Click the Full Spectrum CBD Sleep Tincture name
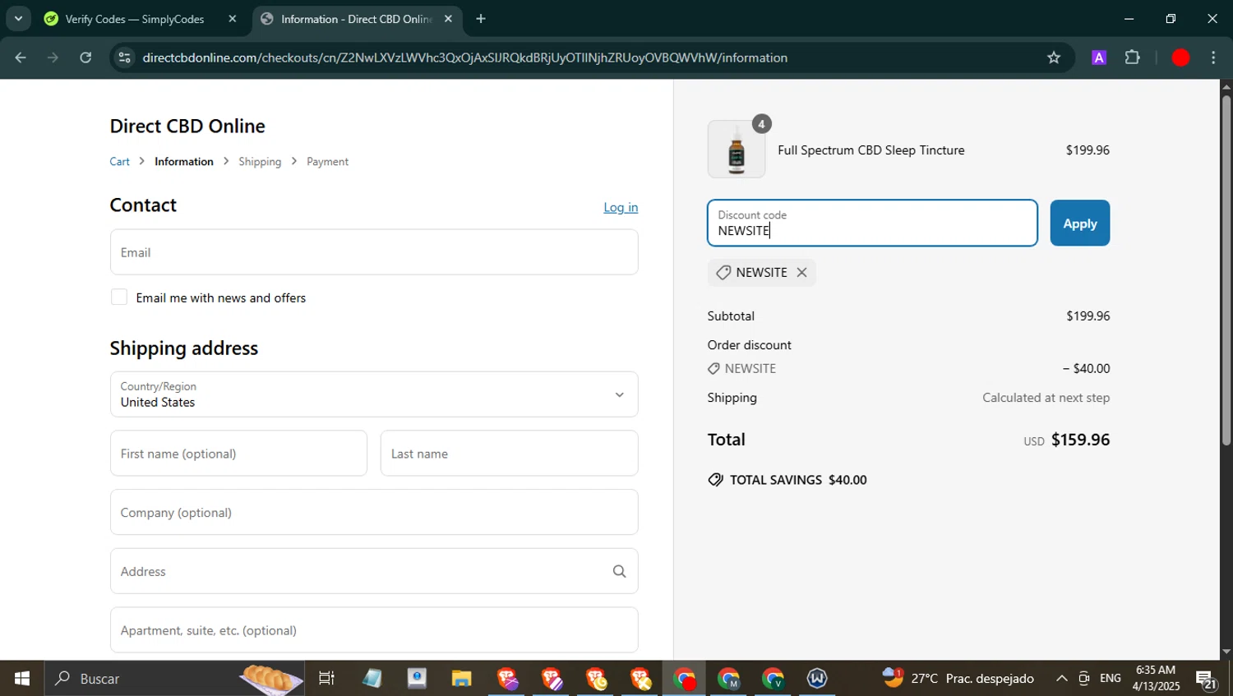 [871, 150]
